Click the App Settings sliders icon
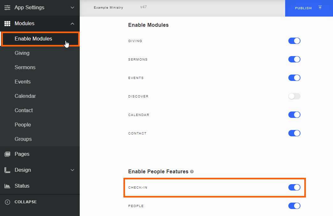 7,8
